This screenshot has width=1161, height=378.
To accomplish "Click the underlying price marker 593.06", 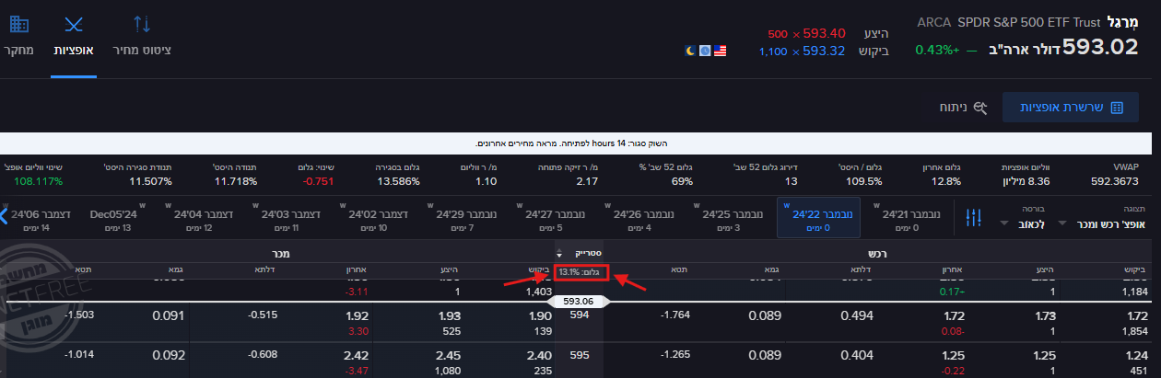I will pos(577,301).
